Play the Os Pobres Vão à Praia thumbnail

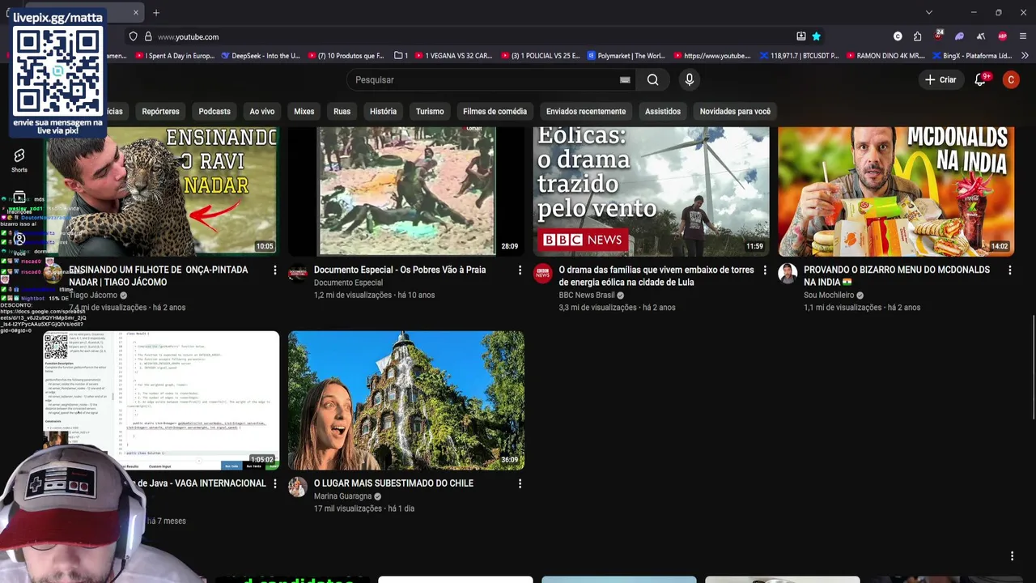[x=406, y=191]
